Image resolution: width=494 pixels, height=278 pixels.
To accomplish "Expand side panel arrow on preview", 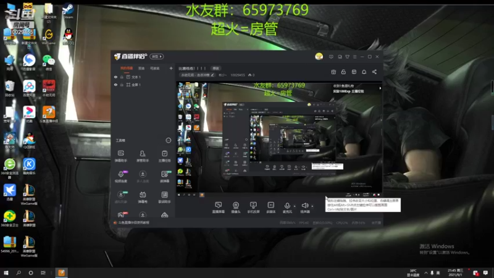I will (x=380, y=88).
